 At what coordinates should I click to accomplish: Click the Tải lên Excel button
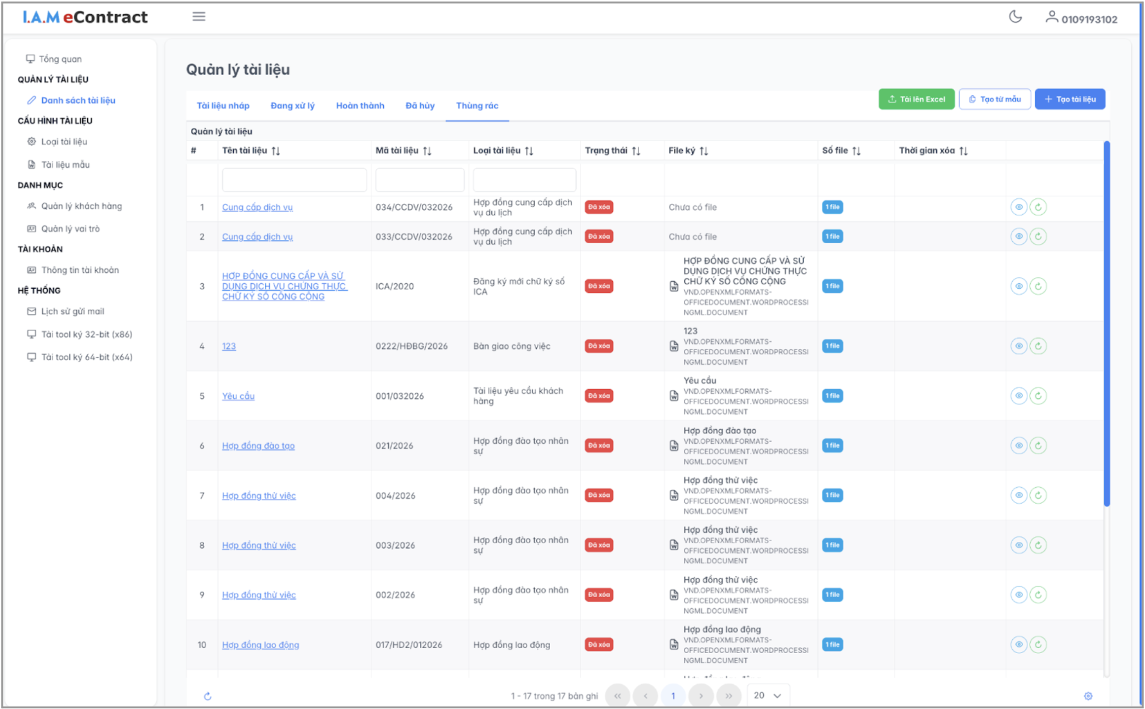[x=916, y=99]
